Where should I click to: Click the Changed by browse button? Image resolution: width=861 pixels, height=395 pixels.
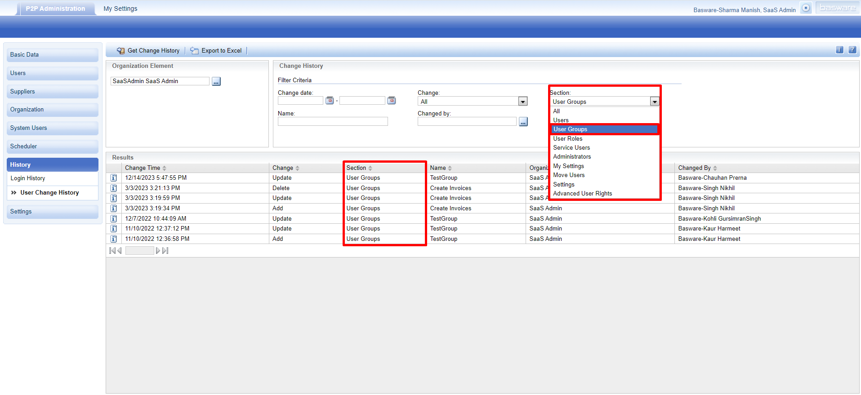point(523,122)
